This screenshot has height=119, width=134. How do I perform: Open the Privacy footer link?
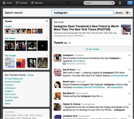[x=39, y=115]
